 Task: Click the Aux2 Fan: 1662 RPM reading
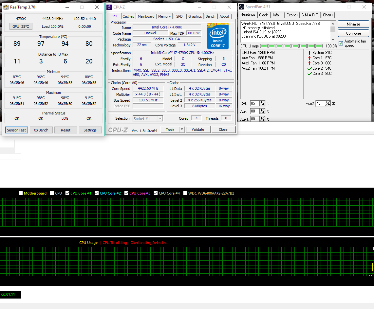pyautogui.click(x=258, y=68)
